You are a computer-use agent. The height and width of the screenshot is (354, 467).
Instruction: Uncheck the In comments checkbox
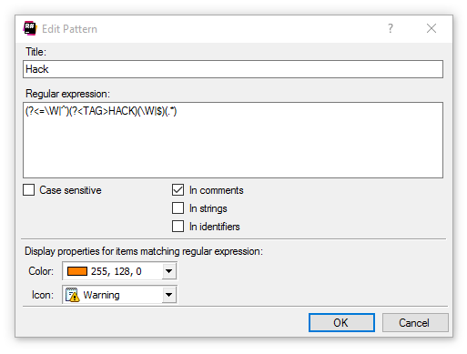[x=178, y=190]
